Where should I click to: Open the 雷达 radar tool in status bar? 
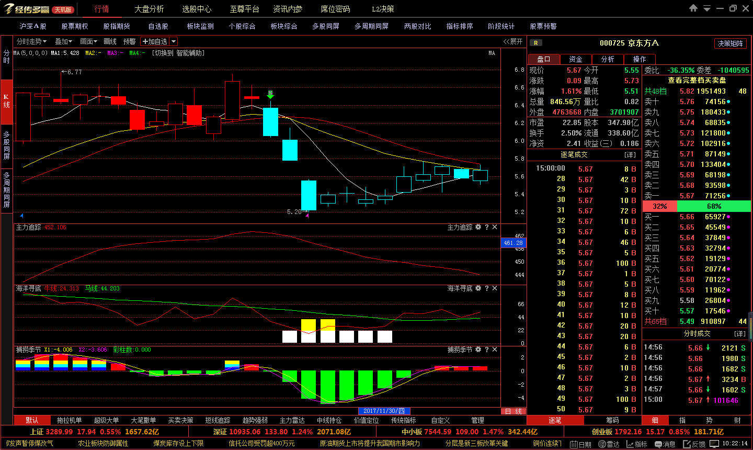(x=609, y=444)
